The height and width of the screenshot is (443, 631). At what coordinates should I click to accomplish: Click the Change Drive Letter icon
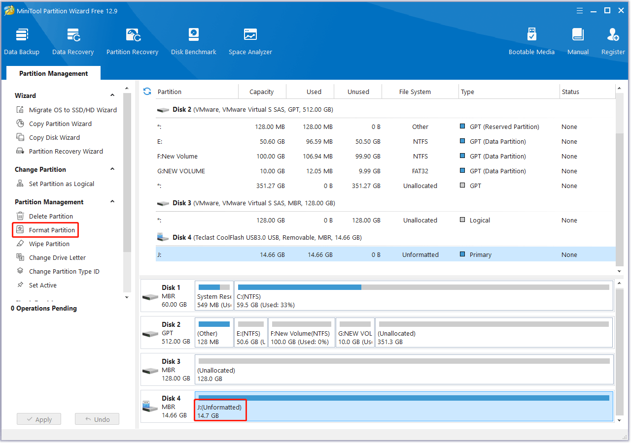point(20,257)
